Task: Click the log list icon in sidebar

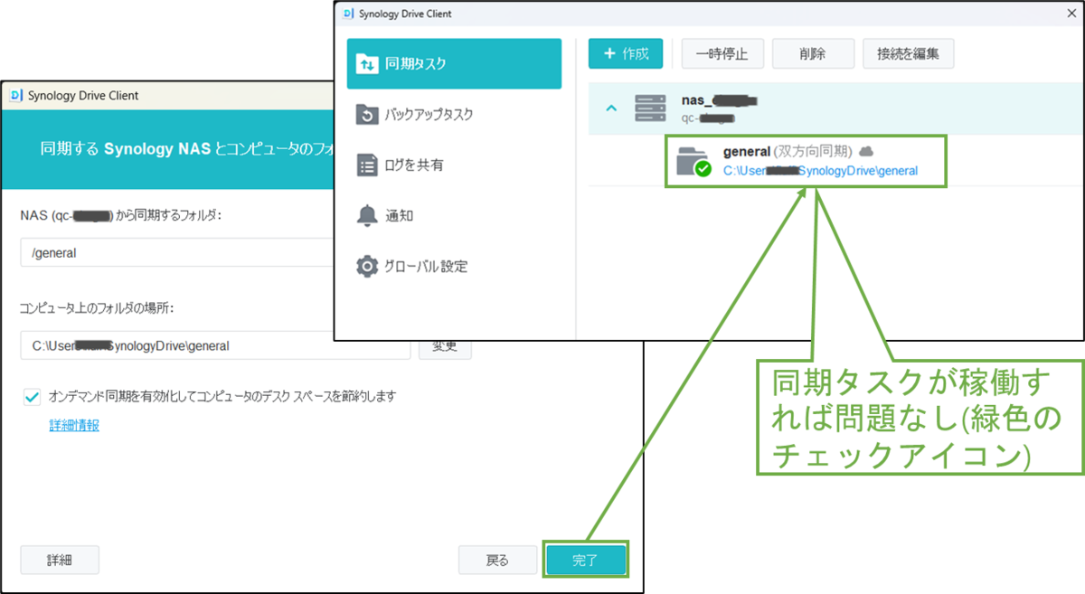Action: click(367, 165)
